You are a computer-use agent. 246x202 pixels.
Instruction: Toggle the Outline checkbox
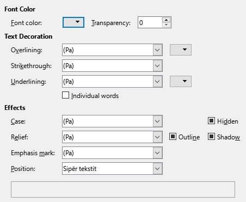[x=173, y=137]
